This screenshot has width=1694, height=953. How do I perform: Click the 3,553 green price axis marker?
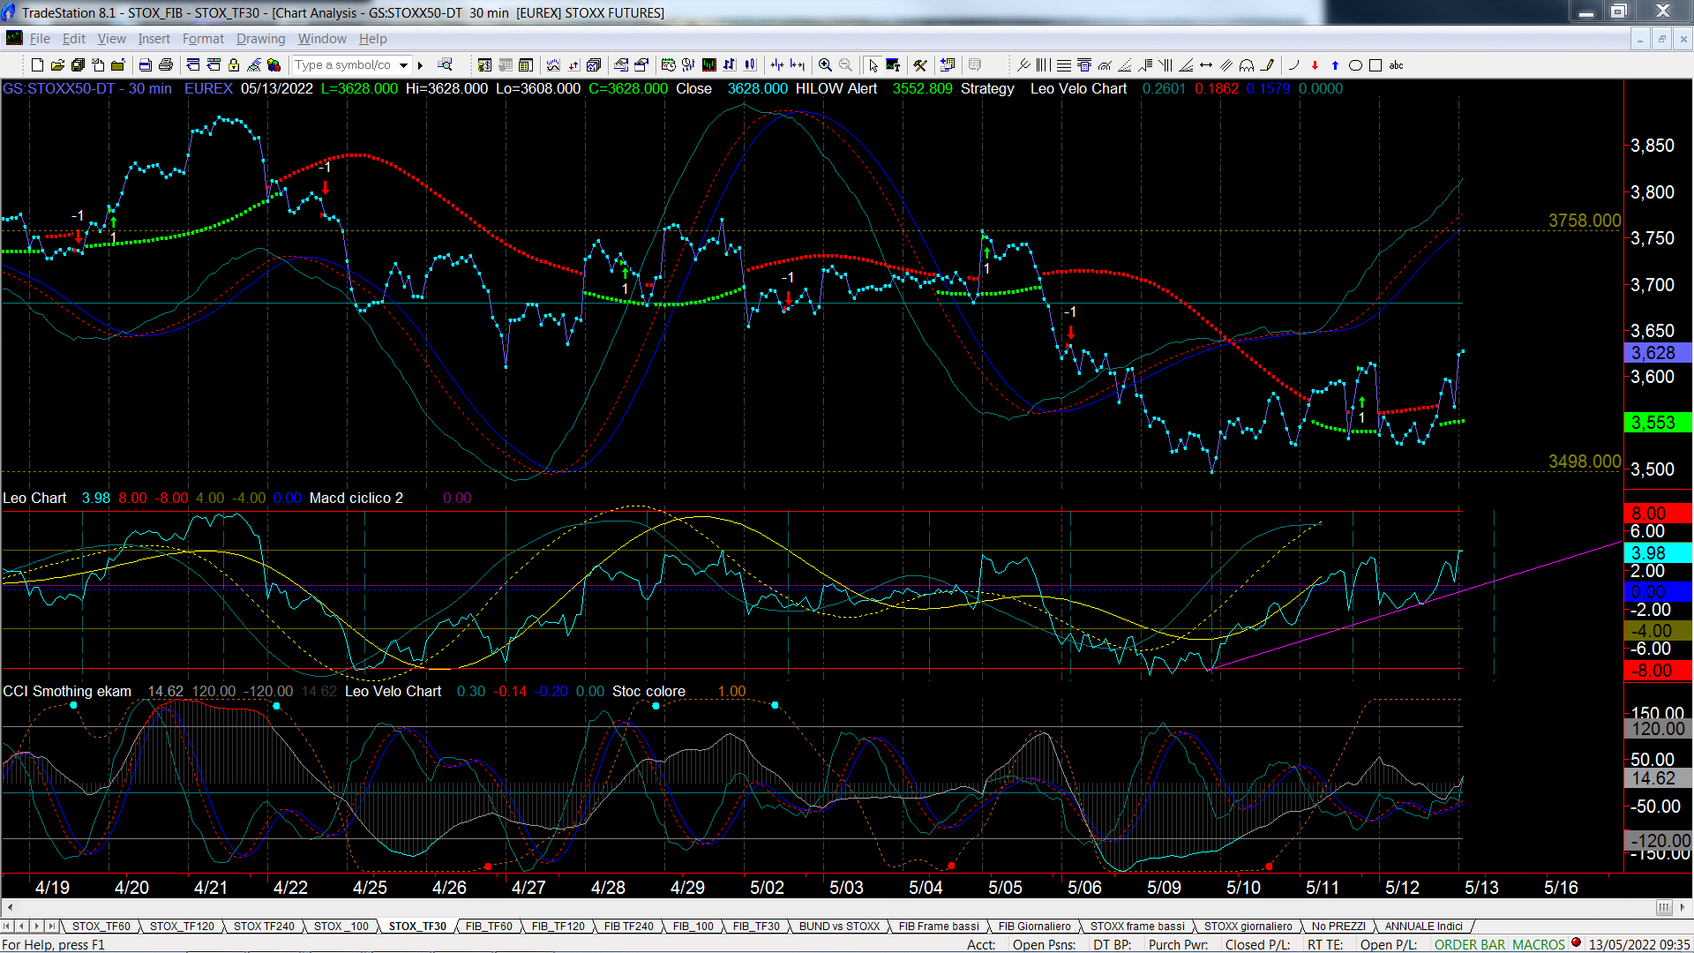(x=1658, y=423)
